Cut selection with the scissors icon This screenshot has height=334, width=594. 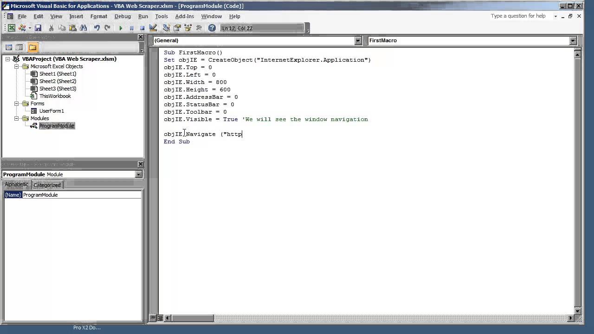51,28
